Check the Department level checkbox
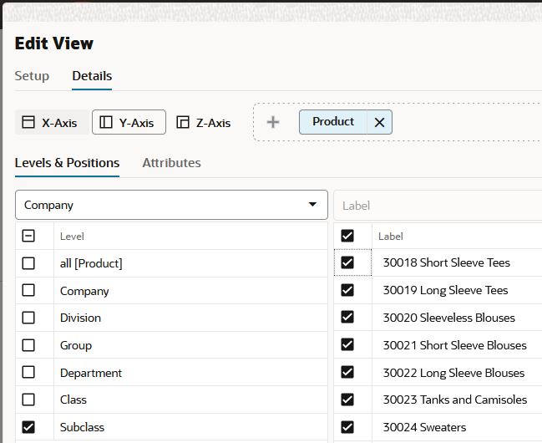 pos(28,373)
